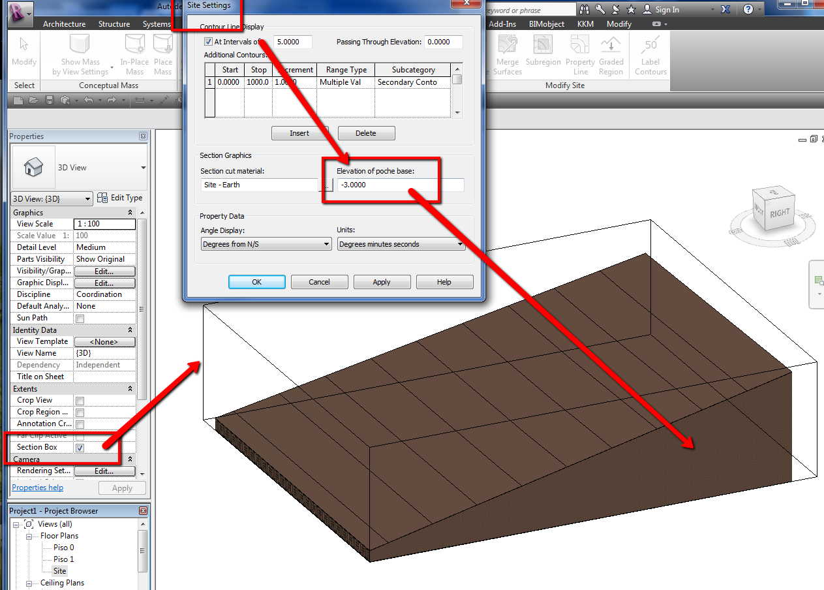Click the Place Mass tool icon
This screenshot has width=824, height=590.
tap(163, 46)
